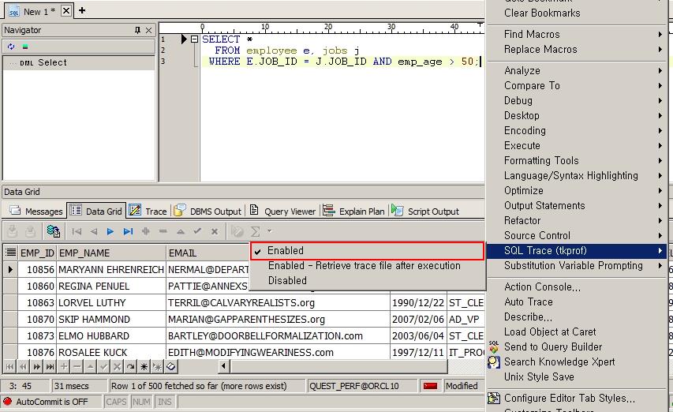Select the DML Select item in Navigator
The image size is (673, 412).
click(x=52, y=62)
